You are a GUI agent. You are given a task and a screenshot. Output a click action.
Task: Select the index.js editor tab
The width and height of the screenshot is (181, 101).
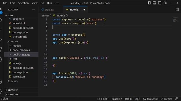(74, 10)
